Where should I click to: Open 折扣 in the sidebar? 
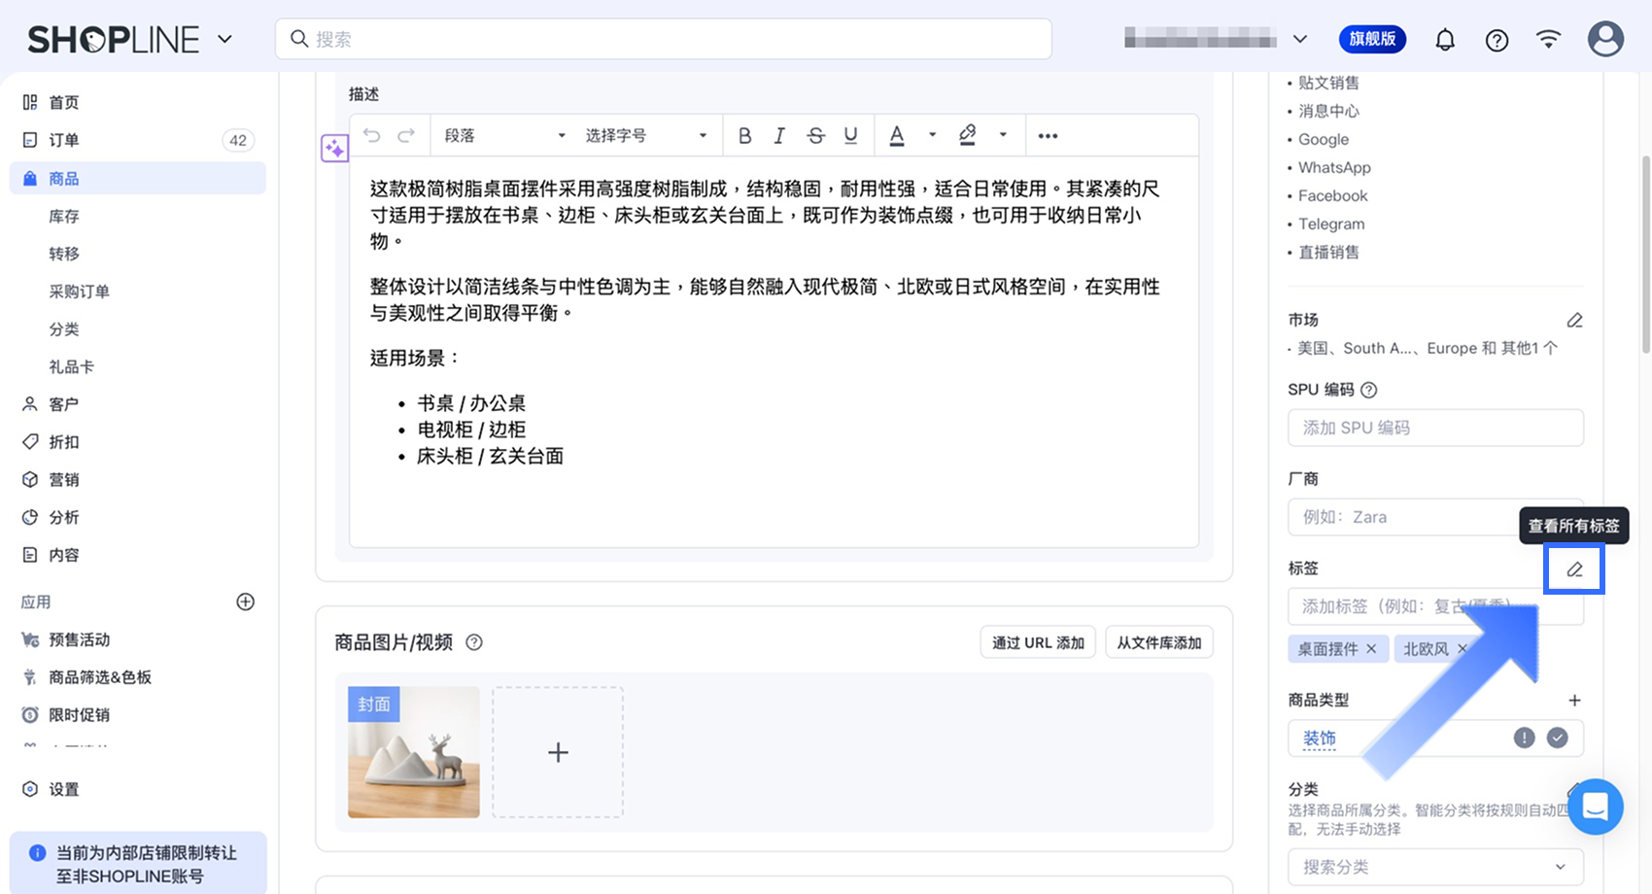[137, 442]
